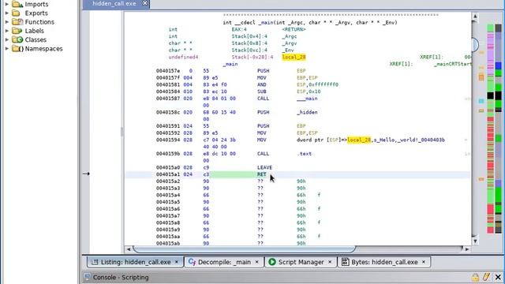Click the RET instruction mnemonic
Viewport: 505px width, 284px height.
pos(261,174)
